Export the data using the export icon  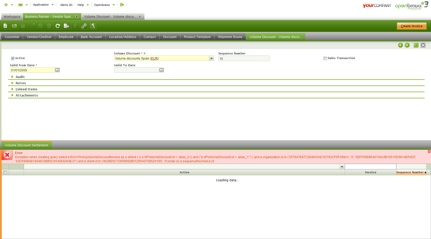click(66, 26)
